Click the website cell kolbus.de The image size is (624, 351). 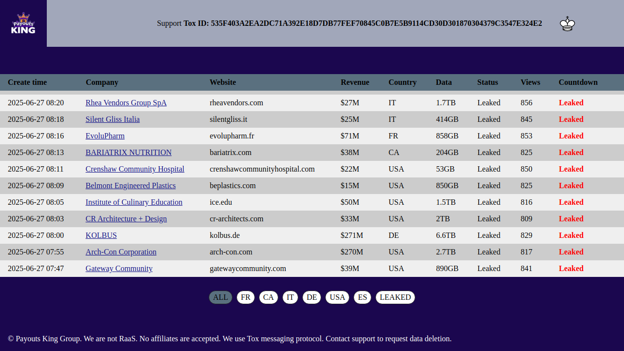click(x=225, y=235)
